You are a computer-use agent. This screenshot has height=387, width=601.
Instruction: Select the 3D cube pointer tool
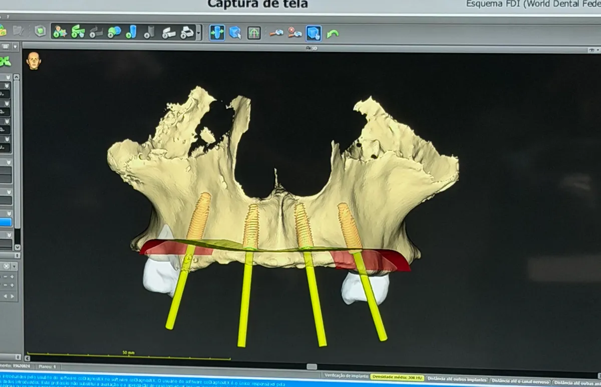click(x=235, y=33)
